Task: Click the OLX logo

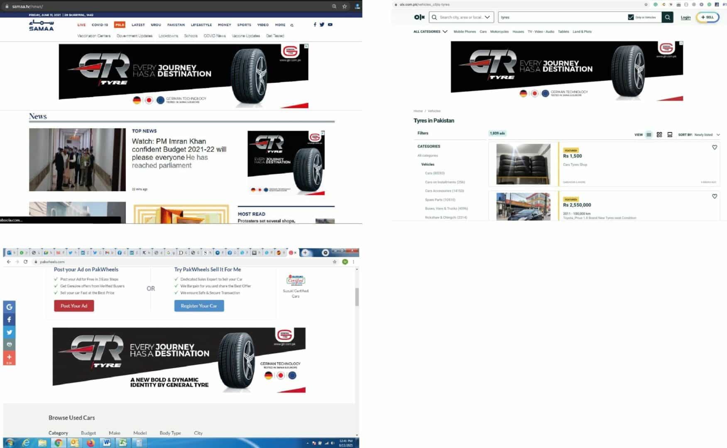Action: tap(419, 17)
